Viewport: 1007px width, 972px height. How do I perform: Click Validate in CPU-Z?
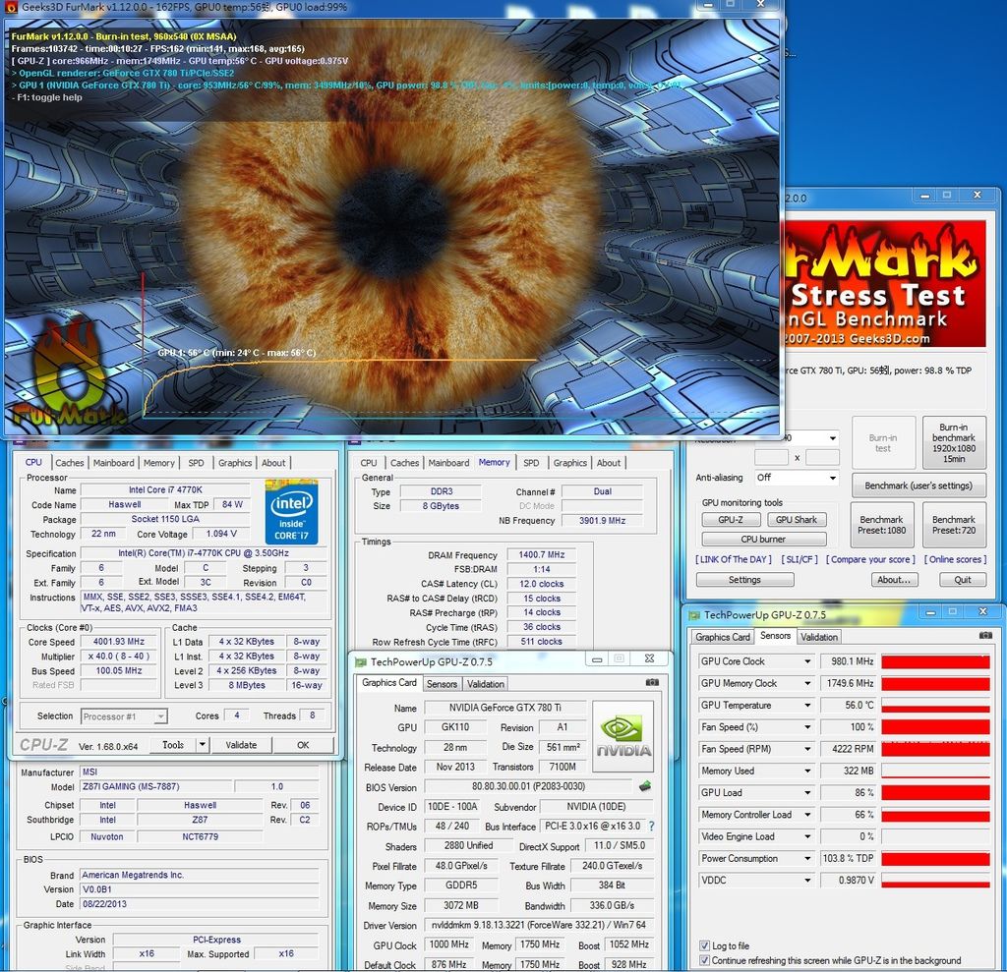point(241,745)
